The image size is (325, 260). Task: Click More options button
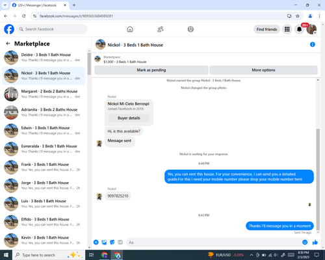click(263, 70)
